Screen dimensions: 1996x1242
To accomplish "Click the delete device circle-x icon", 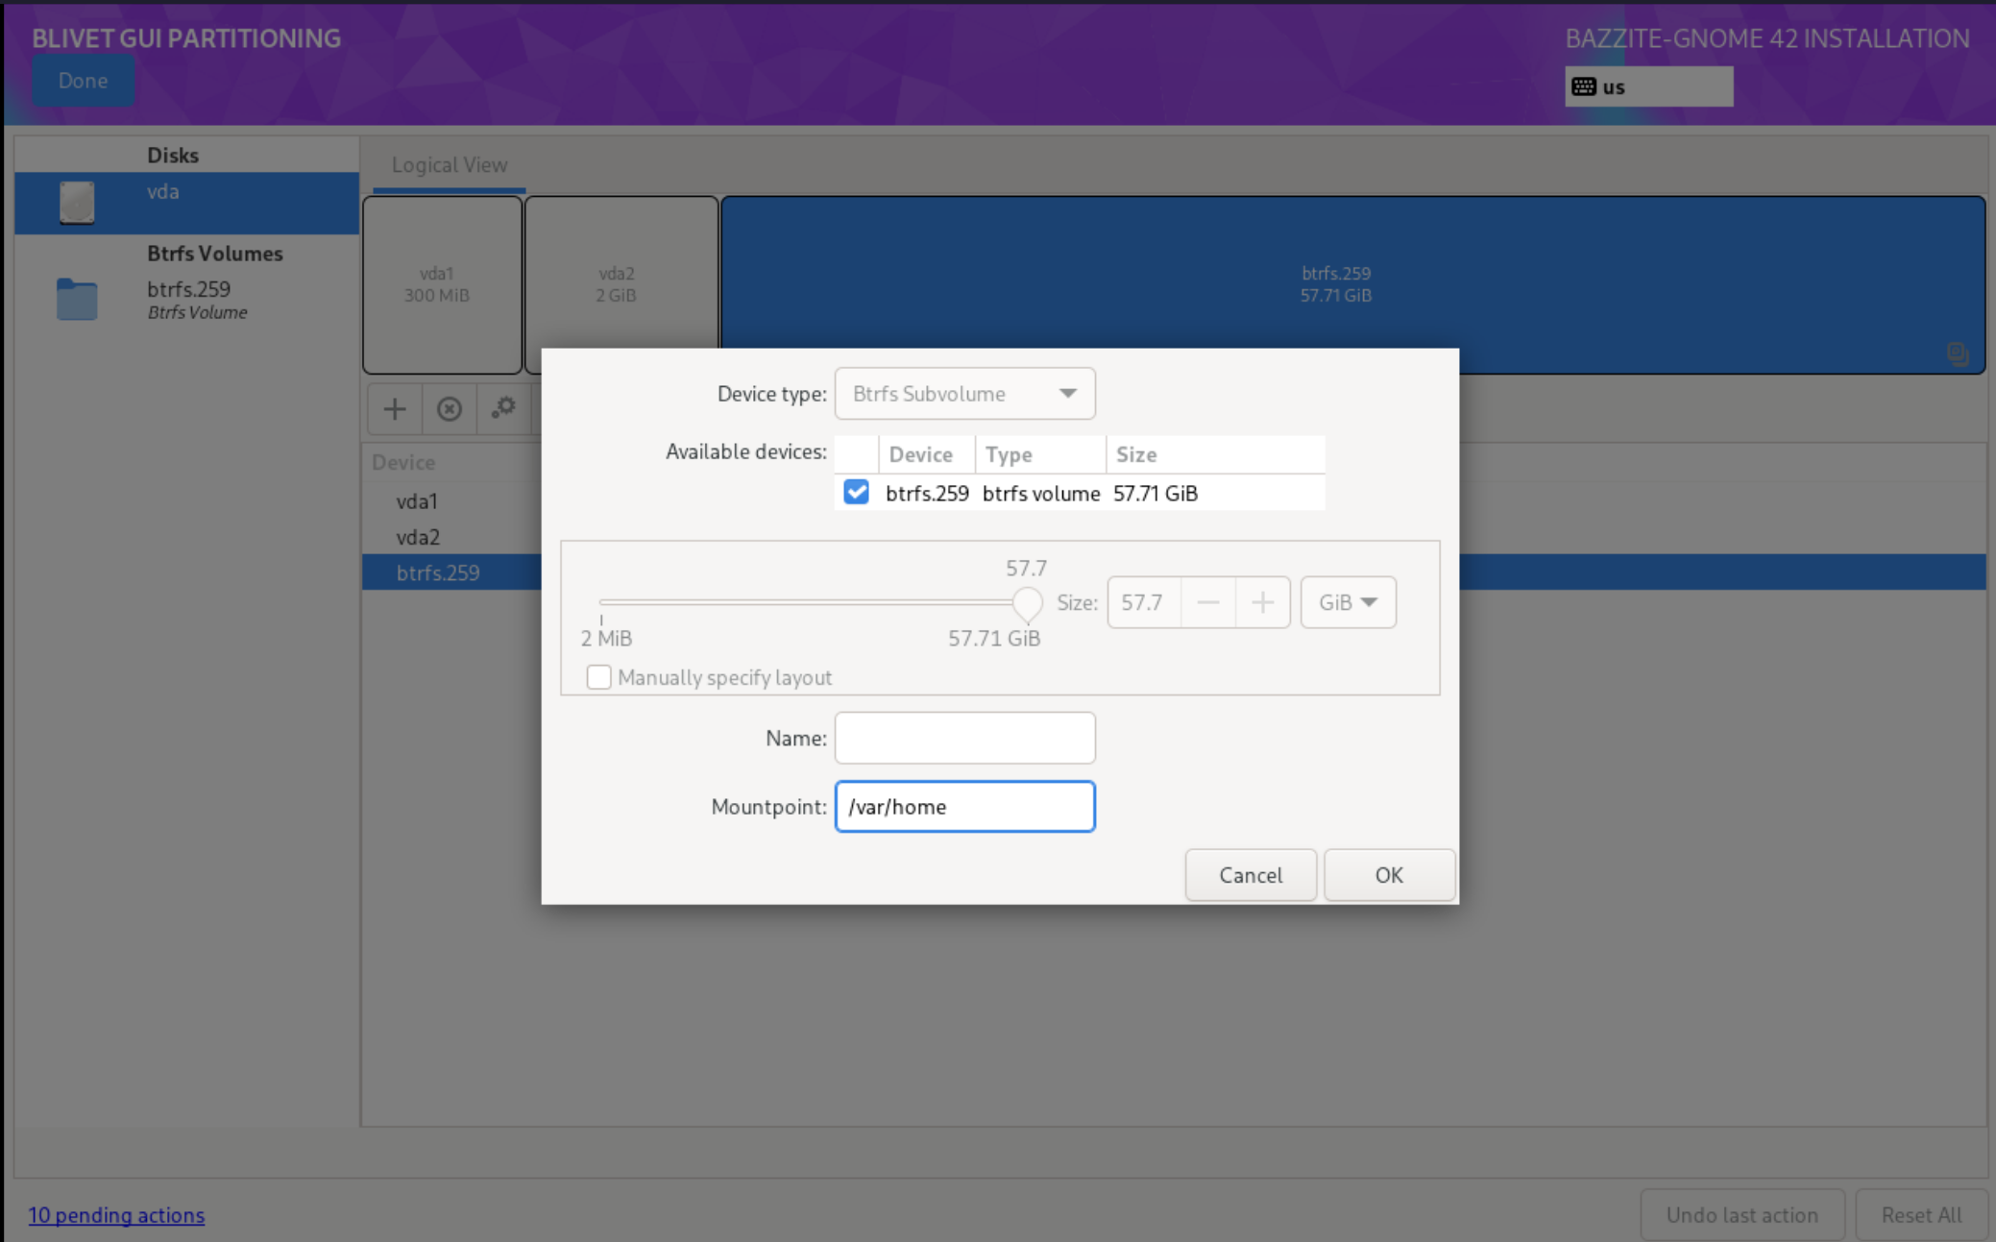I will click(450, 409).
